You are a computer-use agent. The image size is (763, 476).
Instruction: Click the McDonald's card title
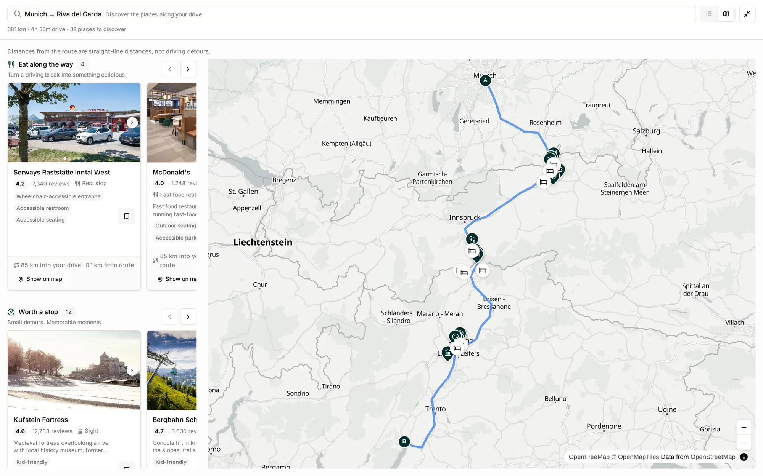click(x=171, y=173)
